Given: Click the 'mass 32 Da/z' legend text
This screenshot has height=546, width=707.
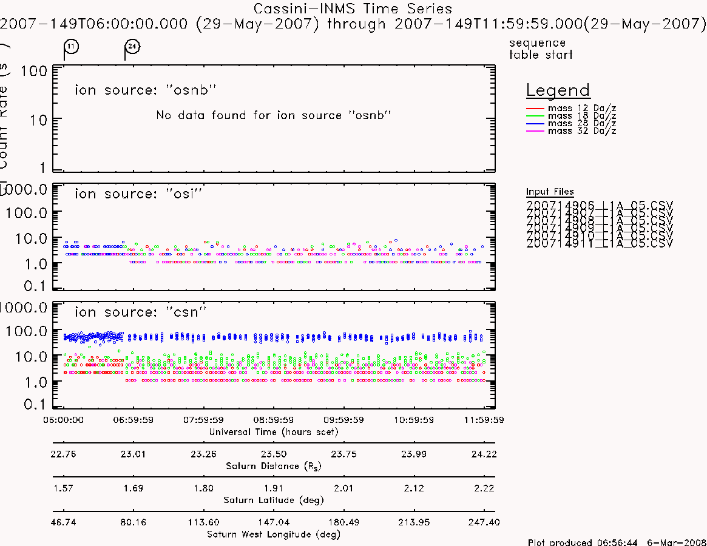Looking at the screenshot, I should pos(581,131).
